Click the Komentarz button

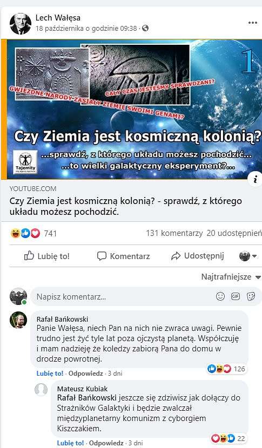pyautogui.click(x=123, y=256)
